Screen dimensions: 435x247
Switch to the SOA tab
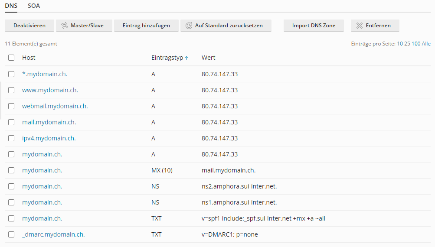coord(34,6)
